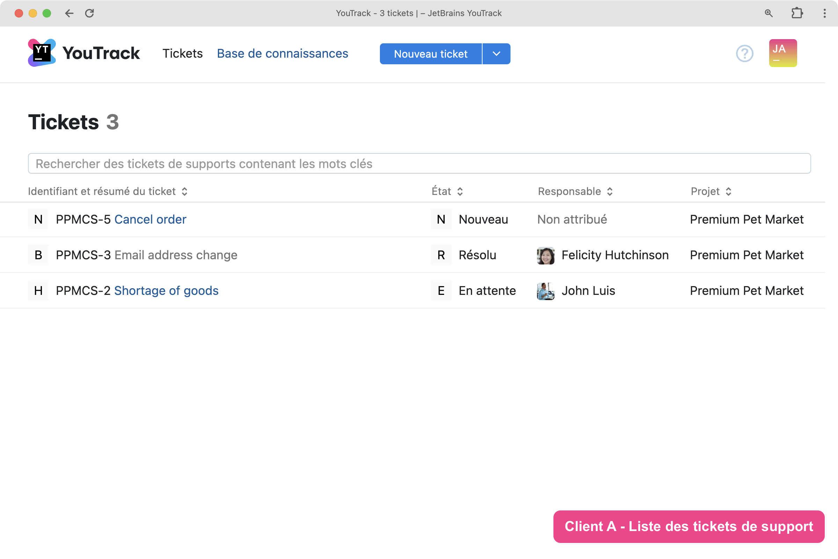Screen dimensions: 838x559
Task: Open the browser extensions puzzle icon
Action: (797, 13)
